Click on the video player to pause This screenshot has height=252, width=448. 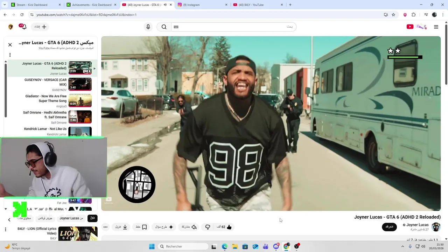[271, 124]
